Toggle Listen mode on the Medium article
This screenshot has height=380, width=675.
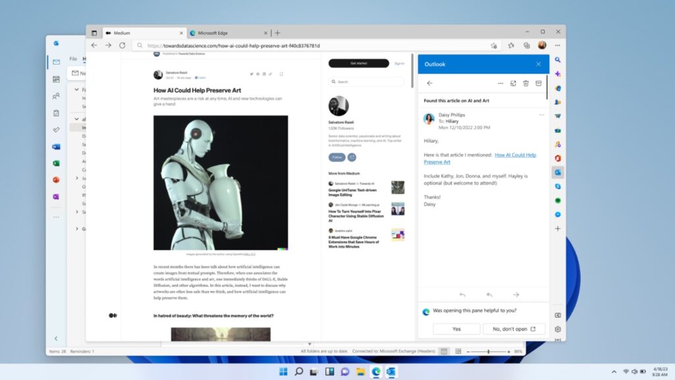pyautogui.click(x=200, y=77)
